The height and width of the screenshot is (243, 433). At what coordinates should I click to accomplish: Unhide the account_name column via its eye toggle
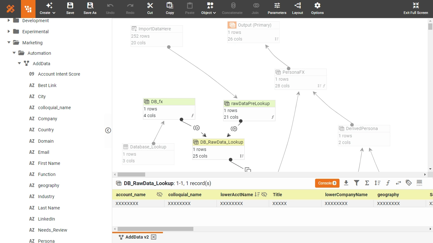click(x=159, y=194)
